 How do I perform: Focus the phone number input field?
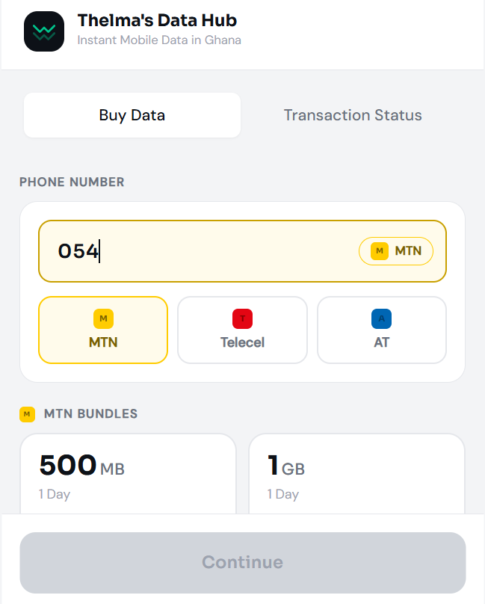(x=242, y=251)
